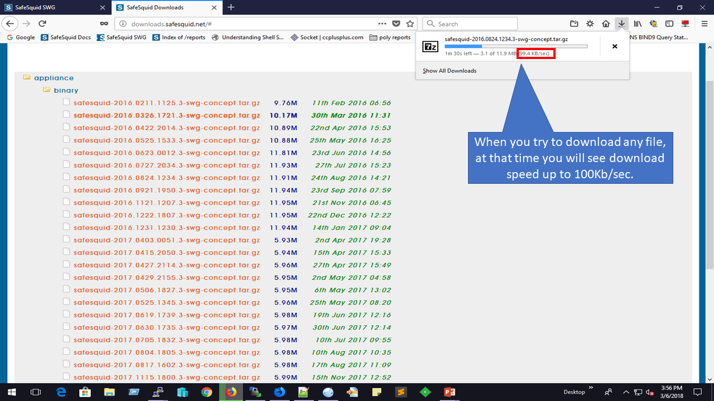This screenshot has height=401, width=714.
Task: Open File Explorer from the taskbar
Action: [x=109, y=392]
